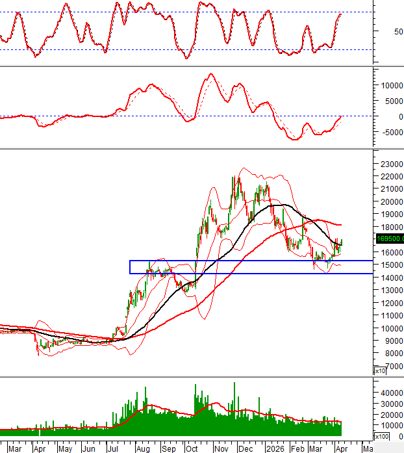Click the May month label on time axis
The image size is (404, 453).
[x=65, y=448]
